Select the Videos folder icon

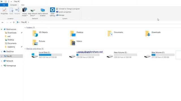[73, 42]
